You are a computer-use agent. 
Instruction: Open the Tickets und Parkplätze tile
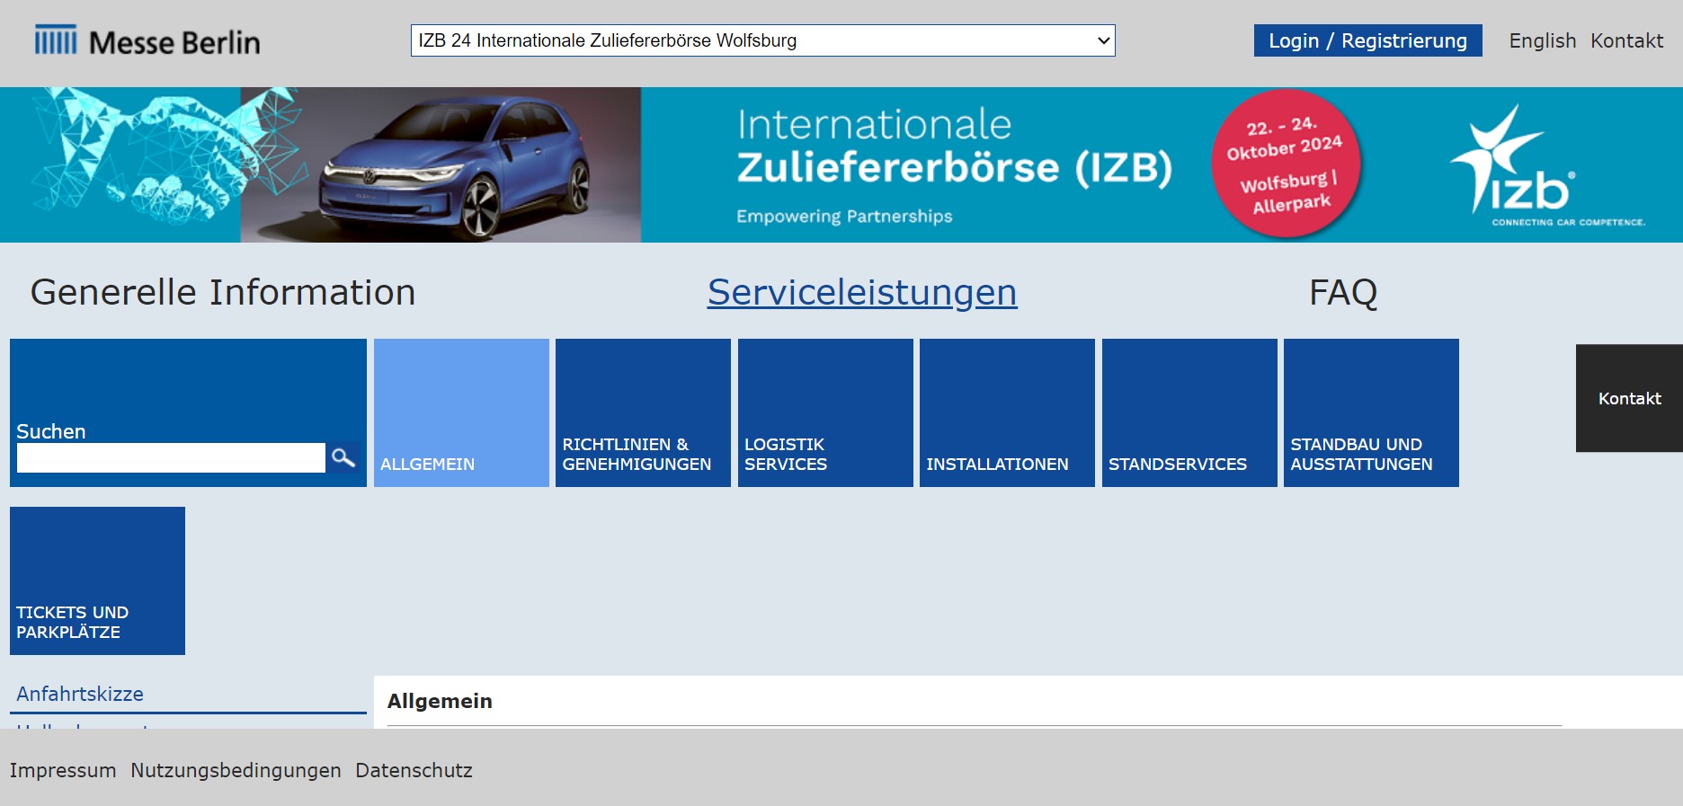[x=97, y=580]
